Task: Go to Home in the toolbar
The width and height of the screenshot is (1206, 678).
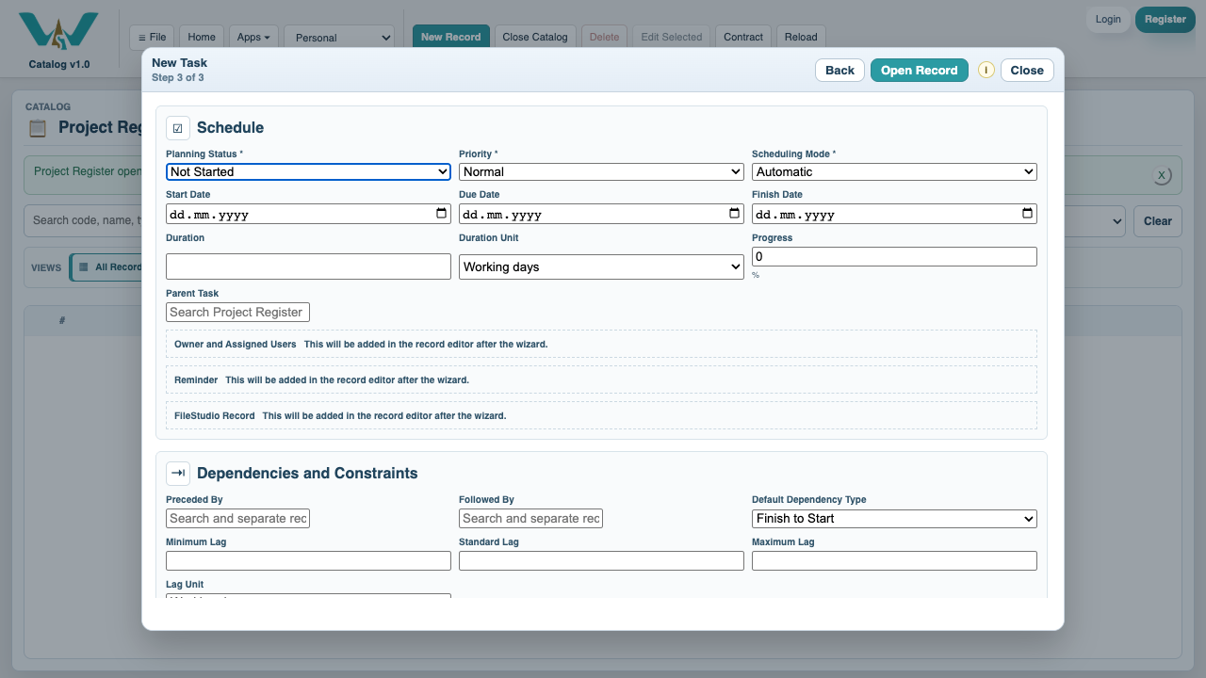Action: pos(202,38)
